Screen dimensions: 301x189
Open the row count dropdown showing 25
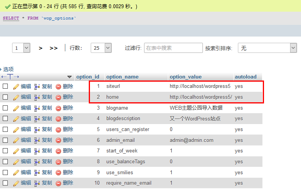[x=101, y=48]
